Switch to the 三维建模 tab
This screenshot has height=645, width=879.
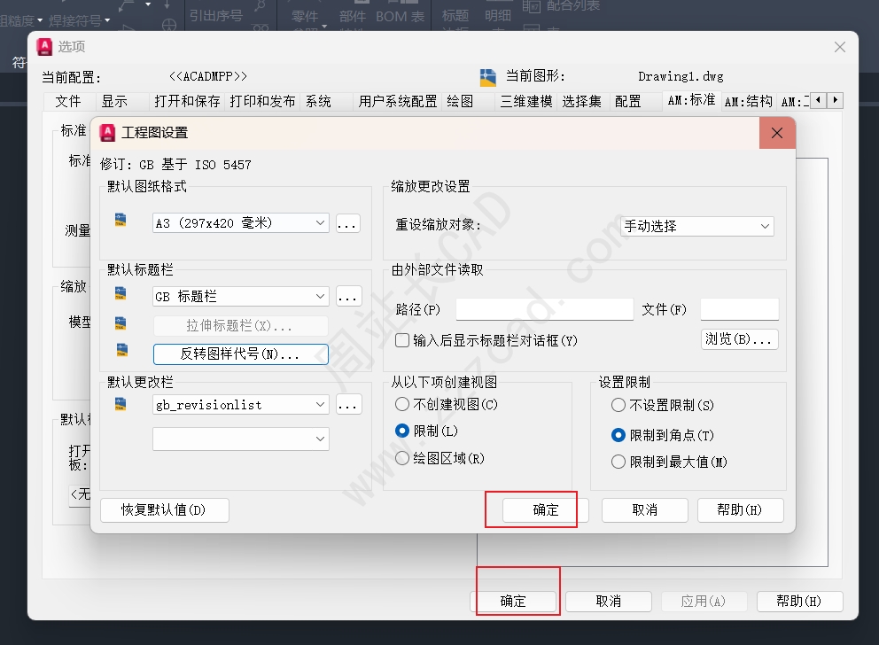coord(525,101)
